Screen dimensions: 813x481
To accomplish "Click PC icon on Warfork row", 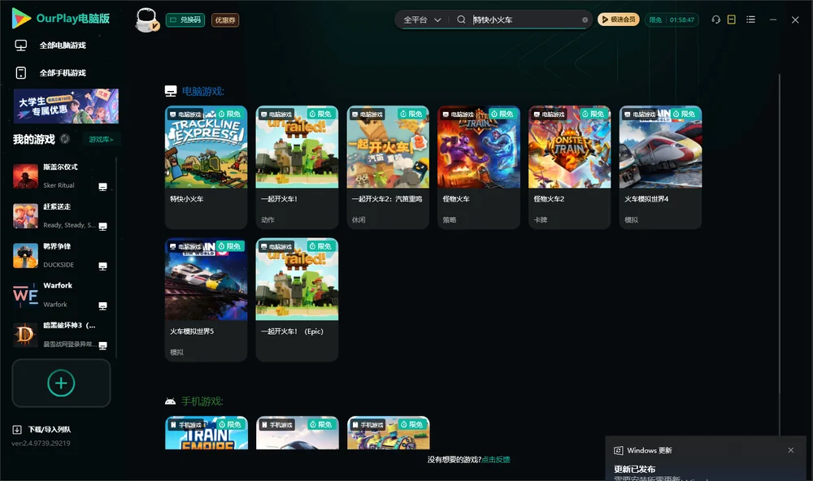I will (102, 305).
